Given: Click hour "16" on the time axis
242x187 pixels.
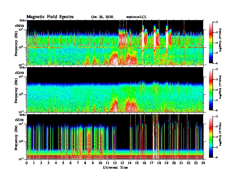Looking at the screenshot, I should click(x=144, y=163).
